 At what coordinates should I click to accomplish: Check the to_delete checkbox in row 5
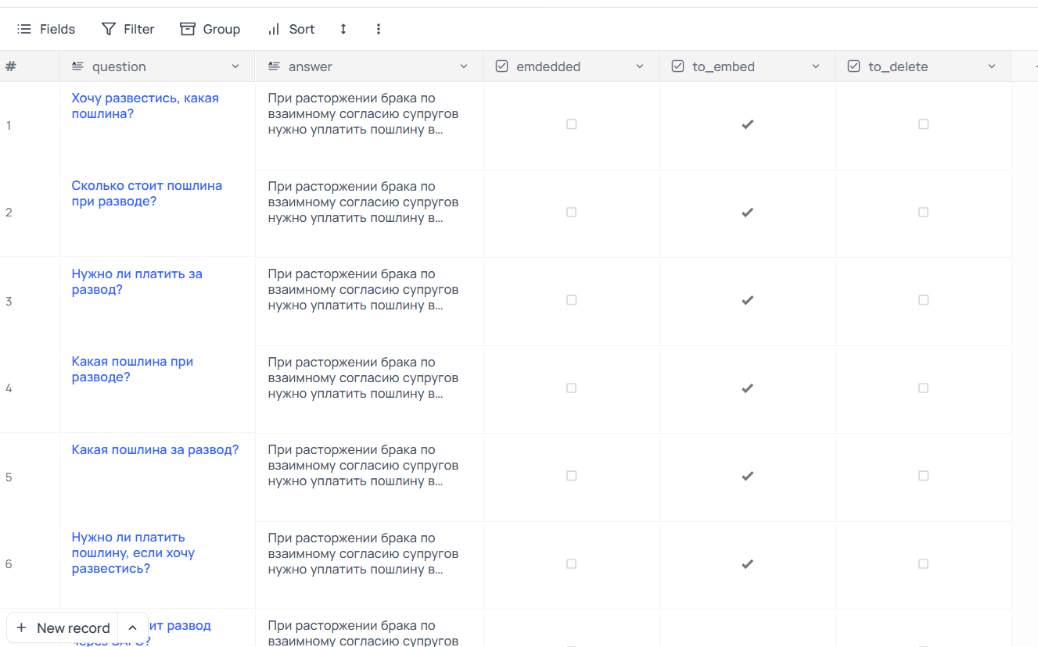[923, 476]
